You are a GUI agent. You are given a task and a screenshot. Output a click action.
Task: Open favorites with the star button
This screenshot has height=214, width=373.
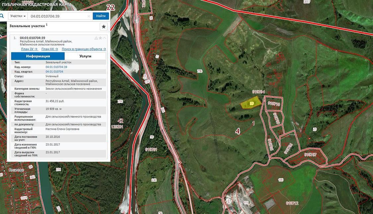pos(104,27)
